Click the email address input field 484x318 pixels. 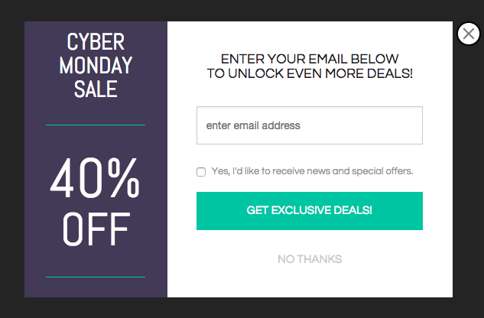pyautogui.click(x=309, y=125)
